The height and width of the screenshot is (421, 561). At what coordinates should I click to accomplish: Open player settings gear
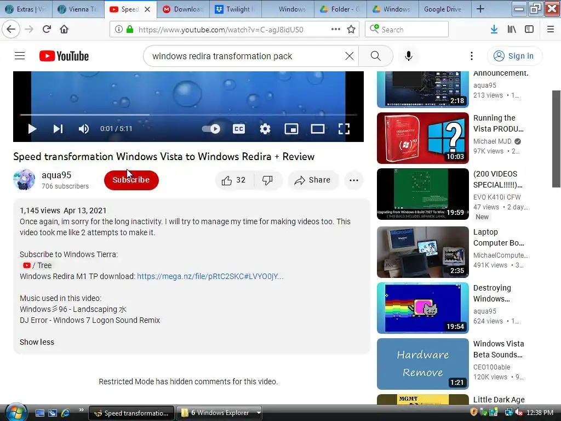pos(265,129)
